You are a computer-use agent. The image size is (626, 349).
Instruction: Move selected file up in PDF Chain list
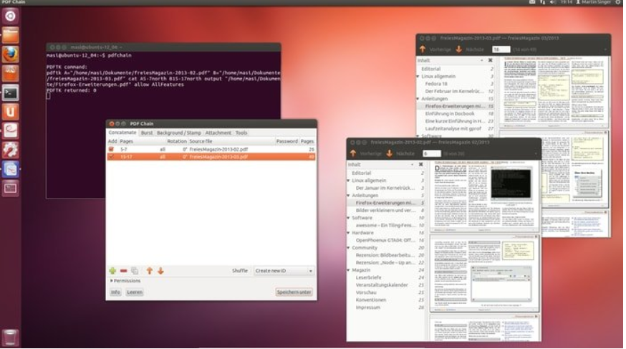tap(149, 271)
